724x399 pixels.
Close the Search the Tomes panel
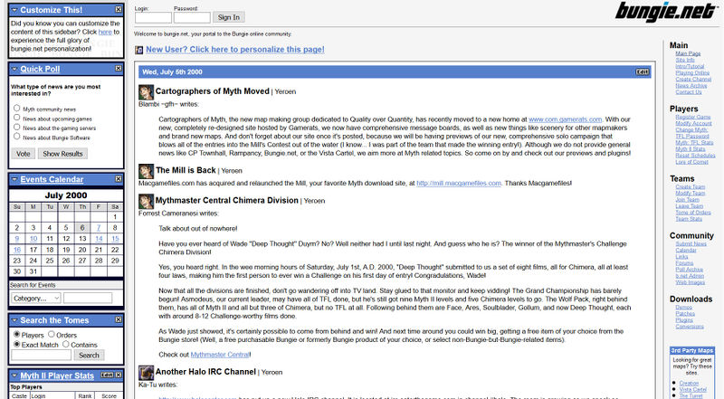pos(118,320)
